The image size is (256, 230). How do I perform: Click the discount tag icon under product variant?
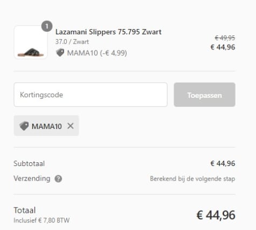point(60,53)
